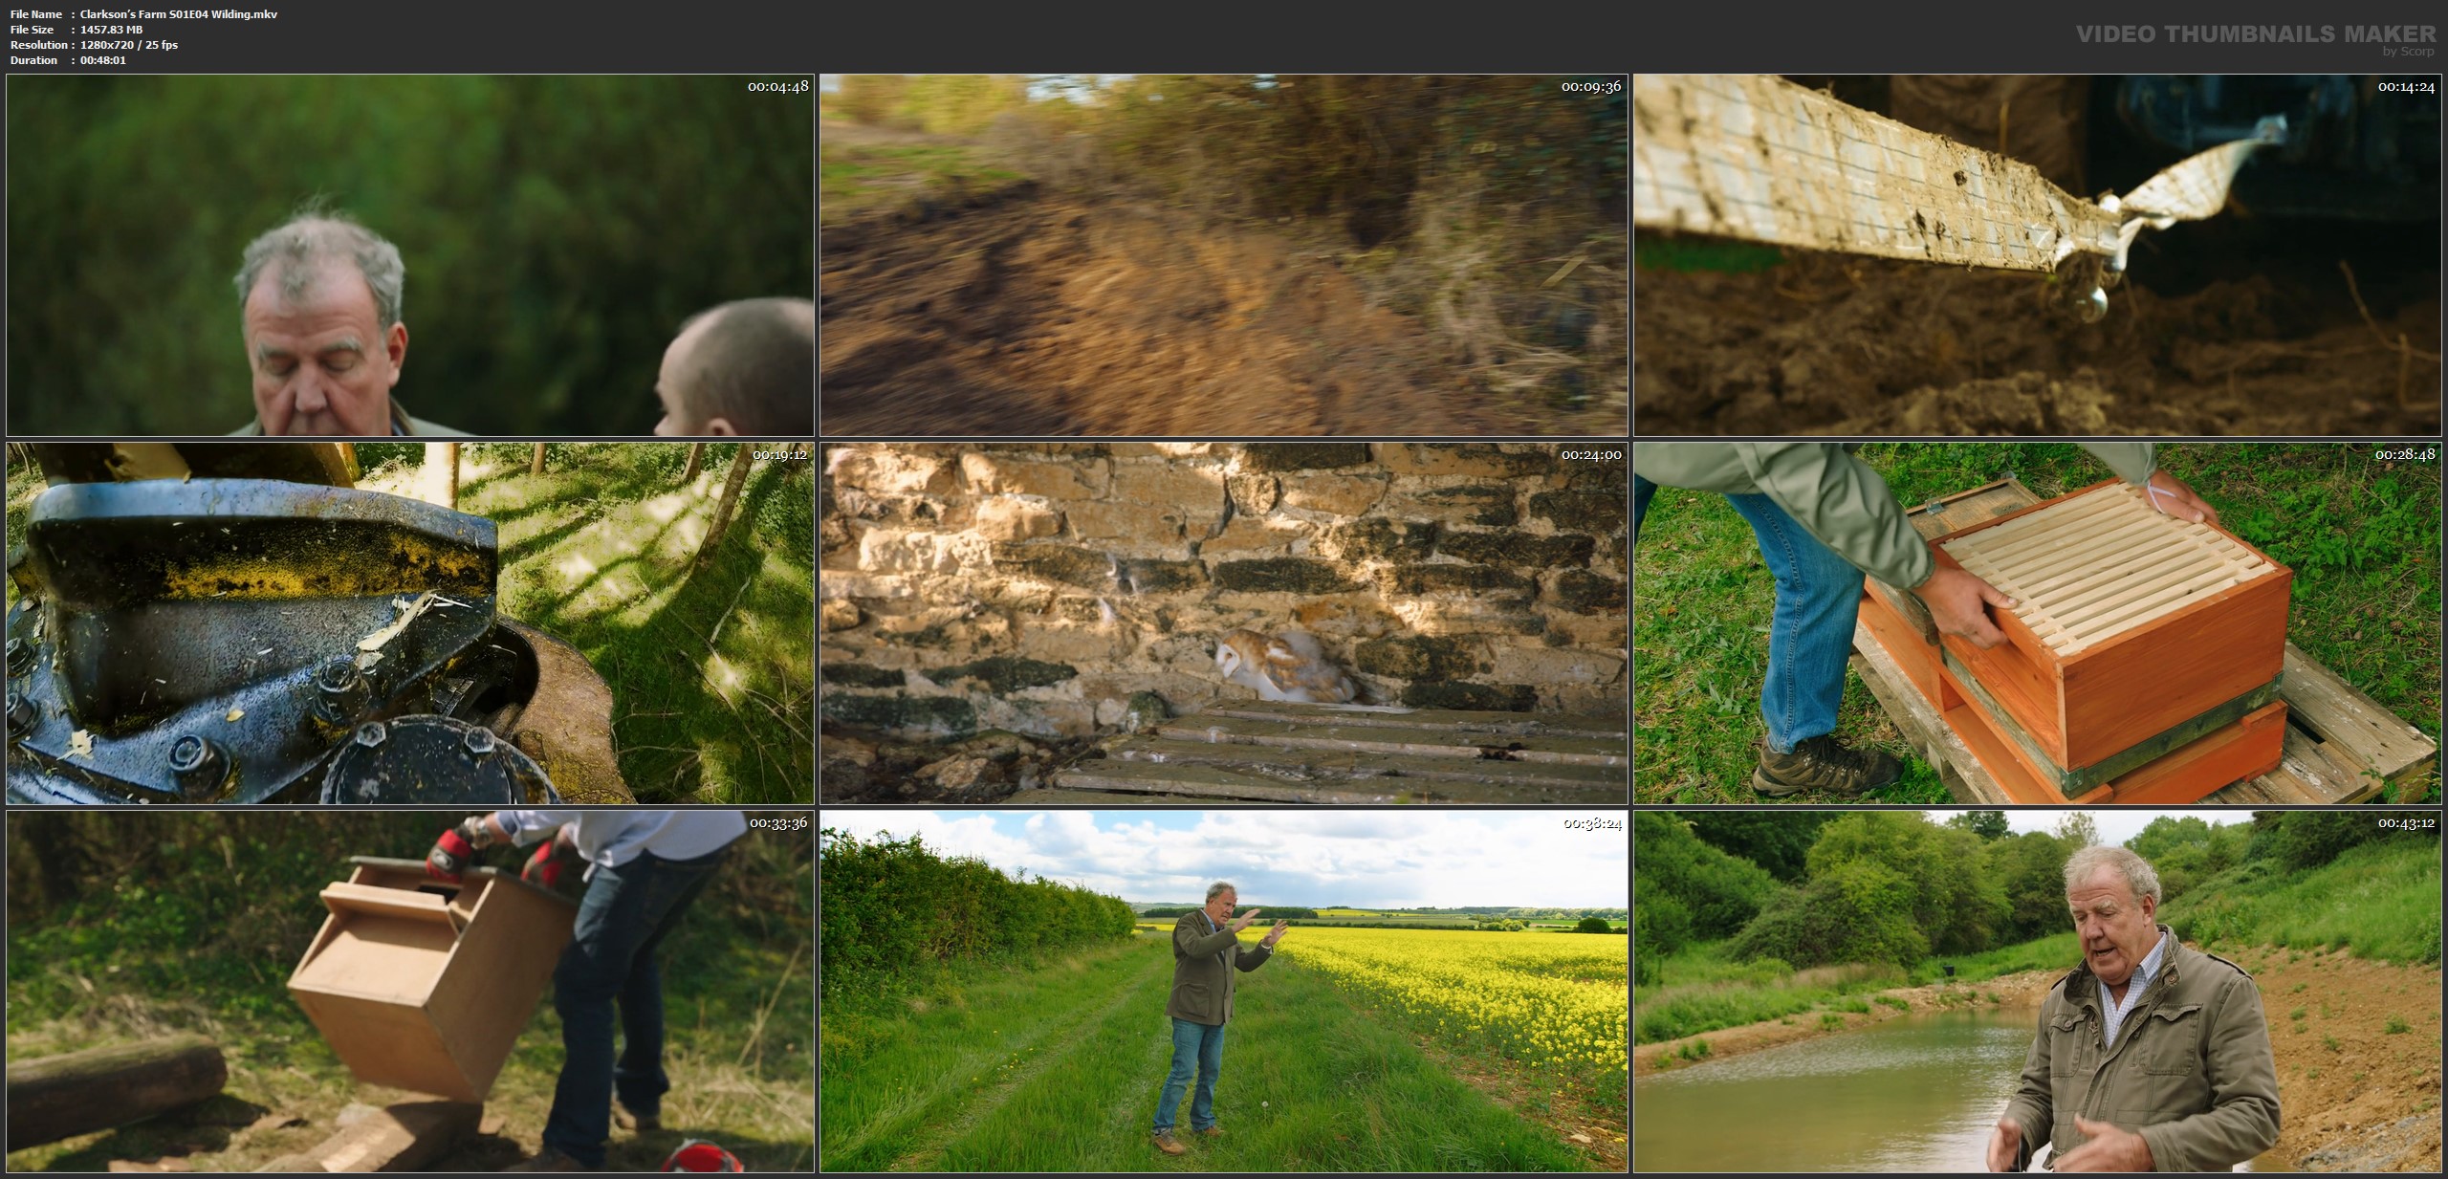This screenshot has height=1179, width=2448.
Task: Select the barn owl stone wall thumbnail
Action: pyautogui.click(x=1223, y=623)
